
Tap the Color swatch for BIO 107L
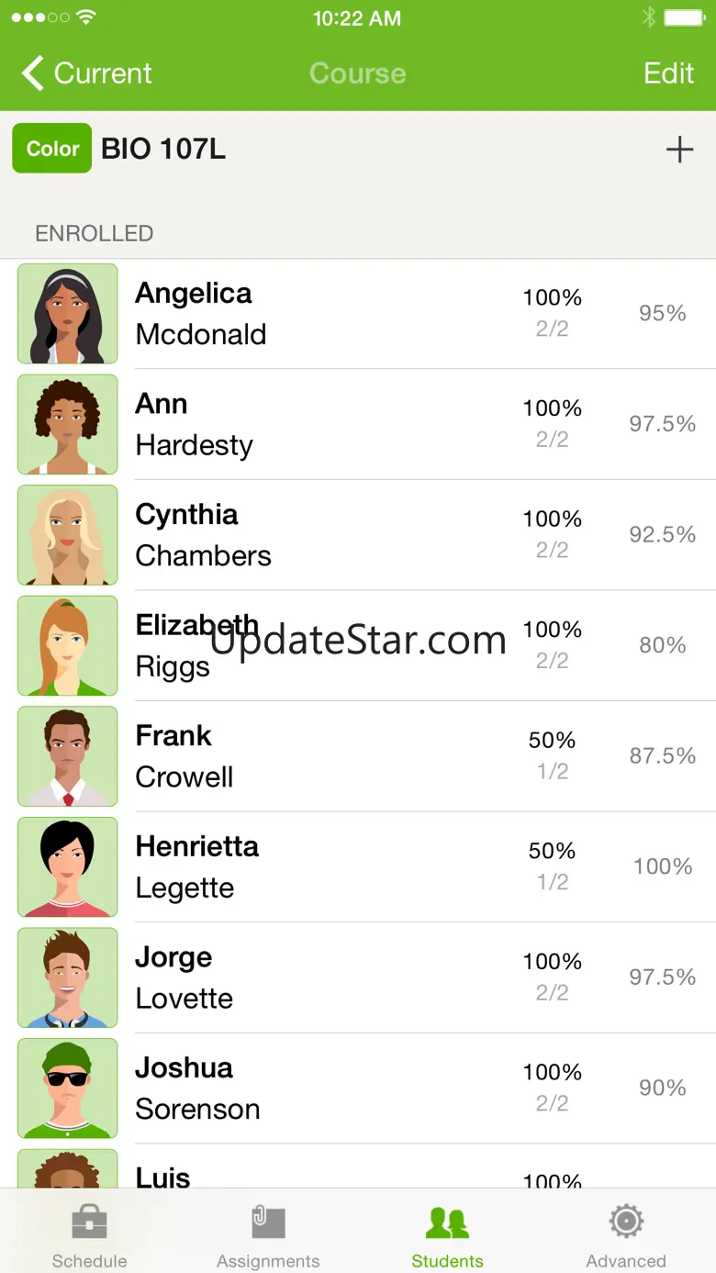52,149
